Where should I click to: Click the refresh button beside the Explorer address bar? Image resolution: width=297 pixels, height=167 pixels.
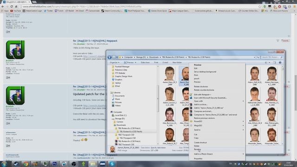click(258, 57)
